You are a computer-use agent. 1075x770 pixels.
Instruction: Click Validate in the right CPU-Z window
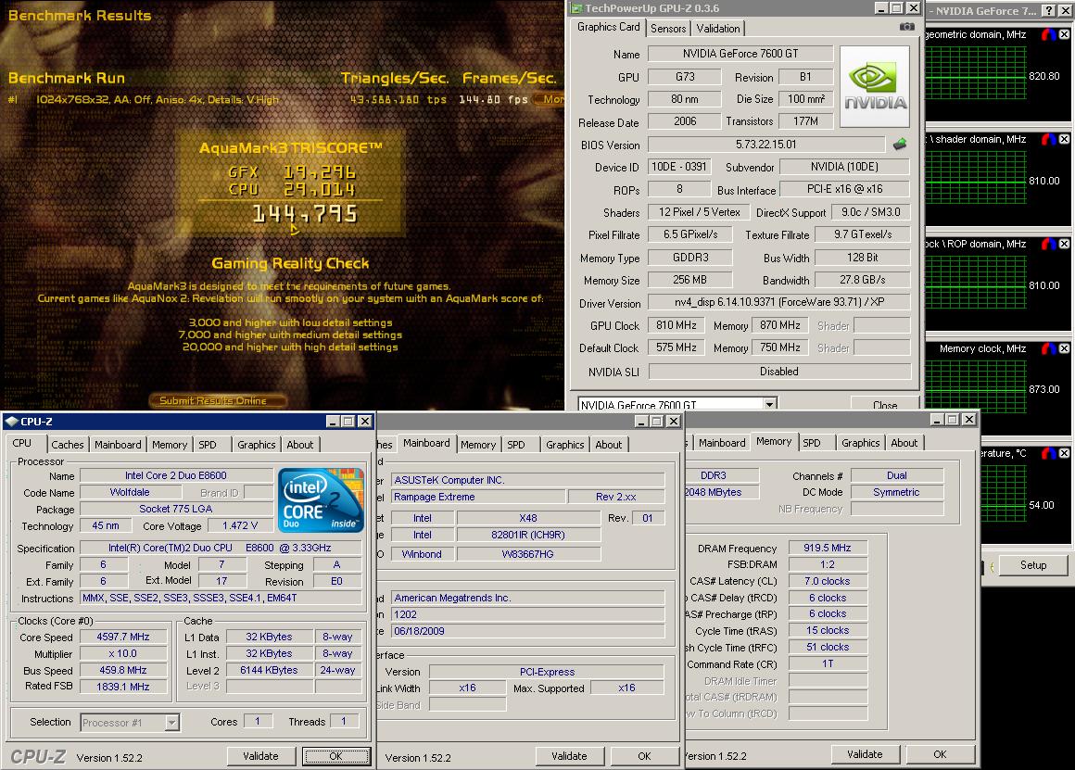click(866, 754)
